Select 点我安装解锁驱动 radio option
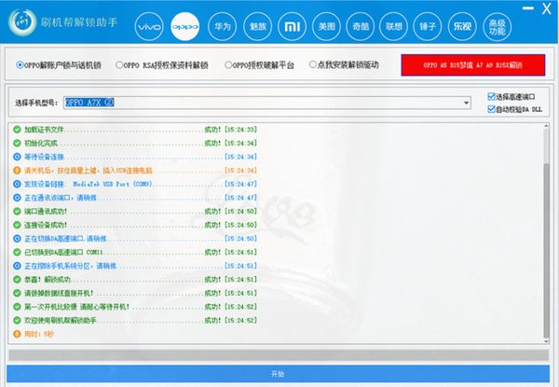Screen dimensions: 559x387 [x=312, y=65]
